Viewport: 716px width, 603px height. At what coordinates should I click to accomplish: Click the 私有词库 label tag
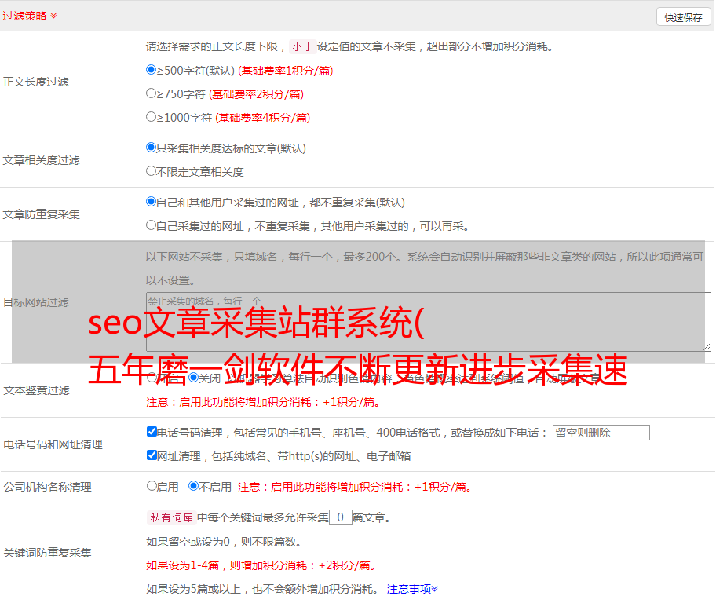tap(170, 517)
